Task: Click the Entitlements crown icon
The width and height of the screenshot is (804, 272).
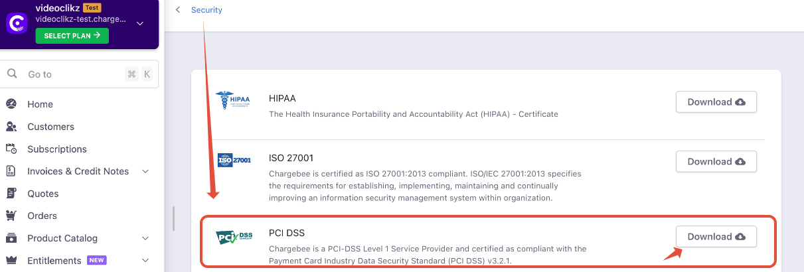Action: click(x=11, y=261)
